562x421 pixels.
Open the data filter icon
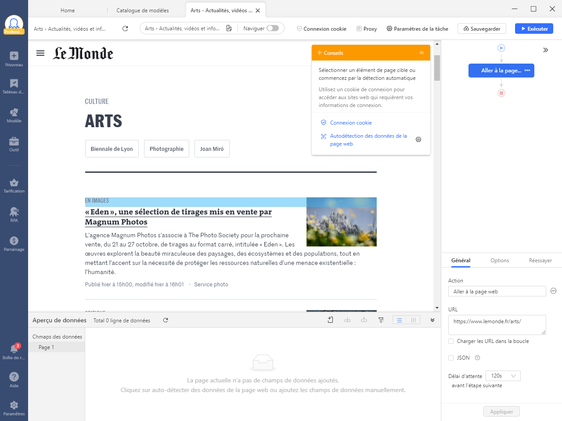pos(381,320)
